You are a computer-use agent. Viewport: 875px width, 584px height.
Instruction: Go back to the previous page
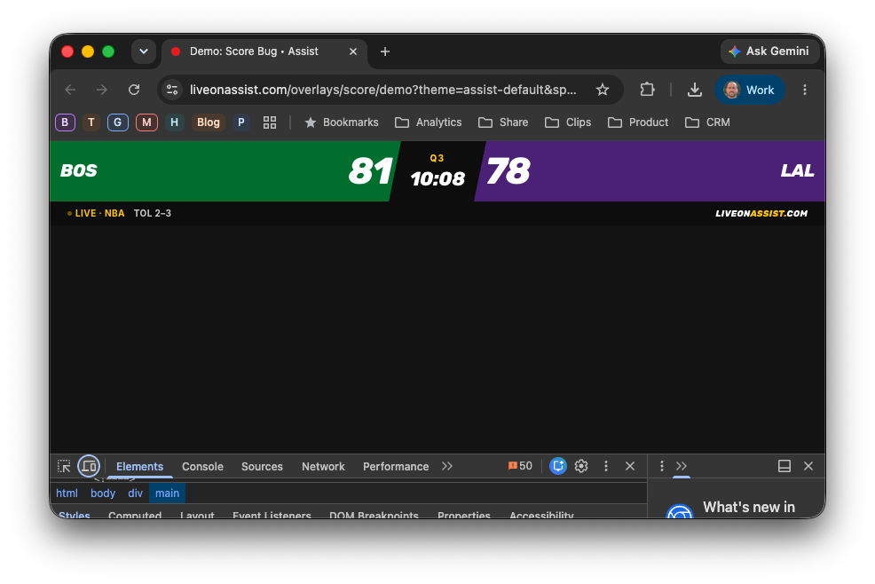tap(70, 90)
